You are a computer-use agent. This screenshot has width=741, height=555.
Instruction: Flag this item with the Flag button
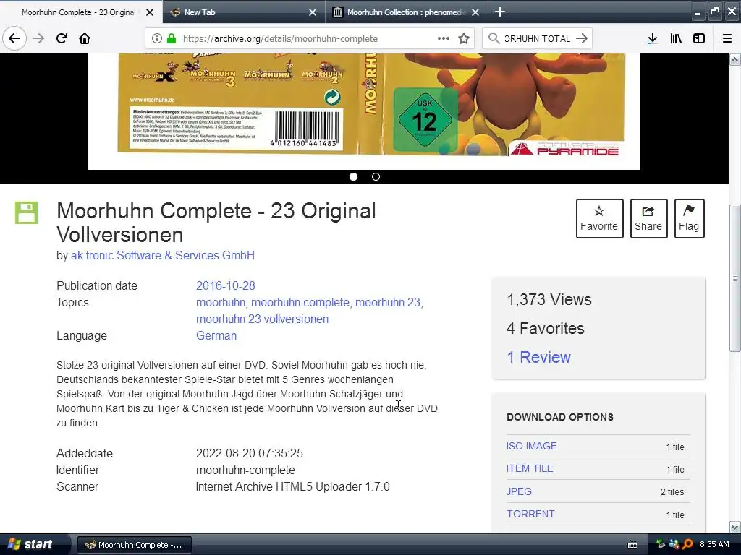tap(689, 218)
